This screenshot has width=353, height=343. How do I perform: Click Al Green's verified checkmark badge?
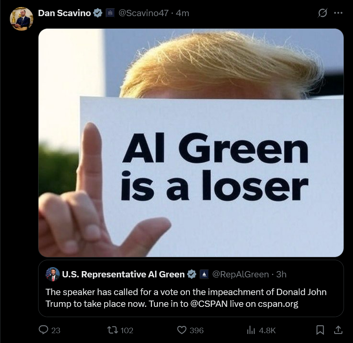pos(191,274)
